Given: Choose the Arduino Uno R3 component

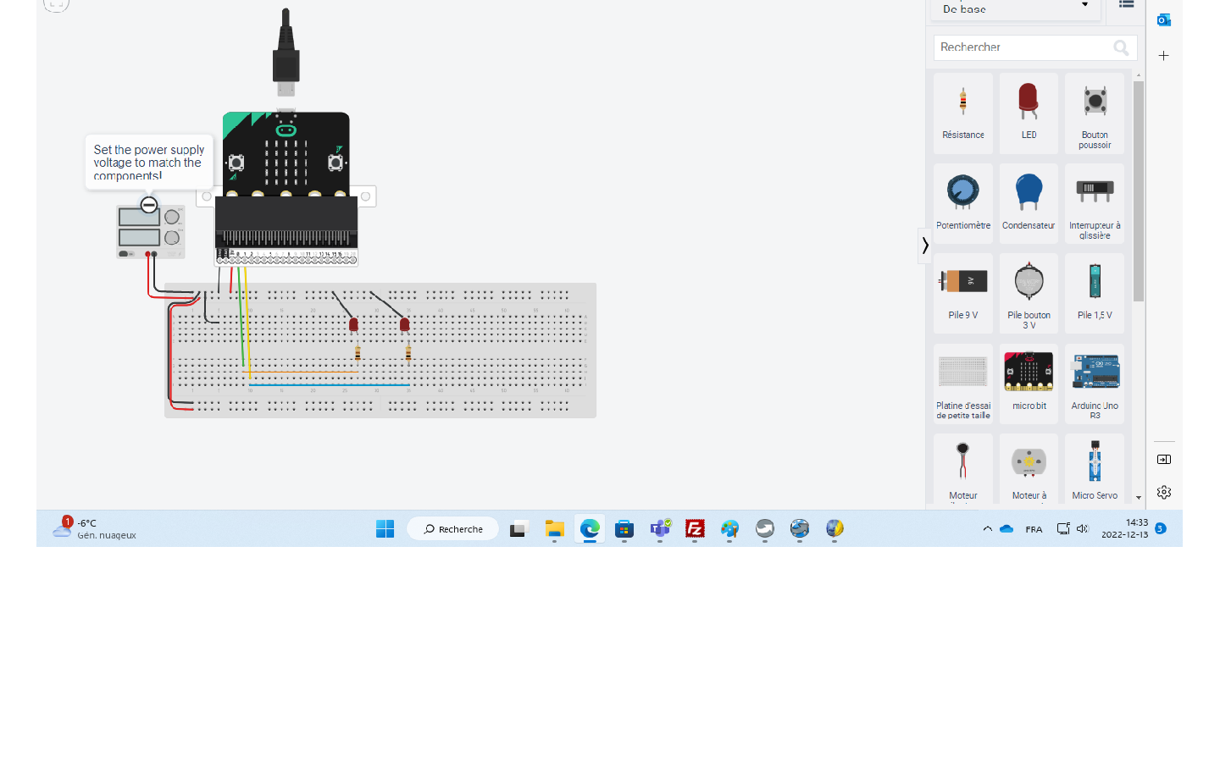Looking at the screenshot, I should pos(1095,384).
